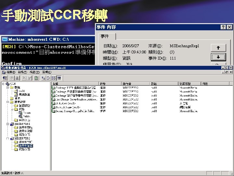This screenshot has height=176, width=234.
Task: Switch to List view in toolbar
Action: point(54,78)
